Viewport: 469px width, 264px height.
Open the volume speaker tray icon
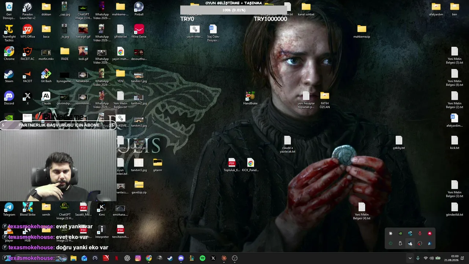pos(431,258)
